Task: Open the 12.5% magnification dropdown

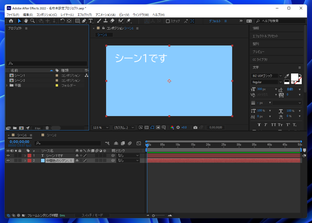Action: pyautogui.click(x=101, y=127)
